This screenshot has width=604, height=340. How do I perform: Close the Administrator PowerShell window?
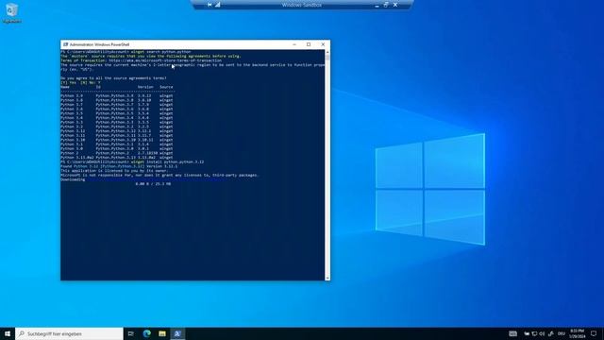(323, 44)
